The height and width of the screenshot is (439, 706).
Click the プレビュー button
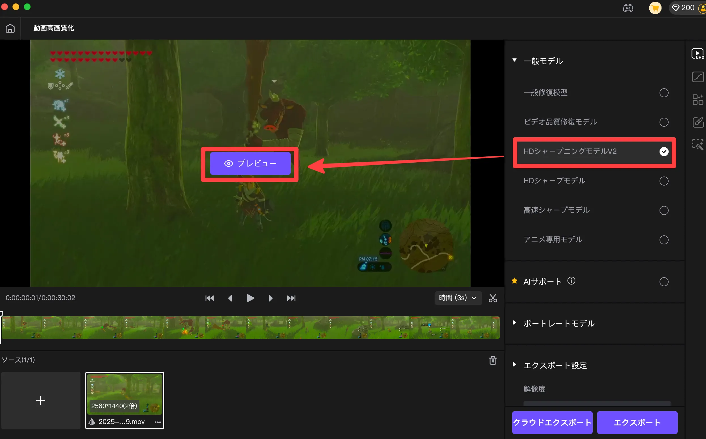[250, 163]
